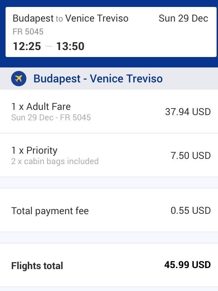The image size is (218, 291).
Task: Tap the dark blue header bar background
Action: 109,63
